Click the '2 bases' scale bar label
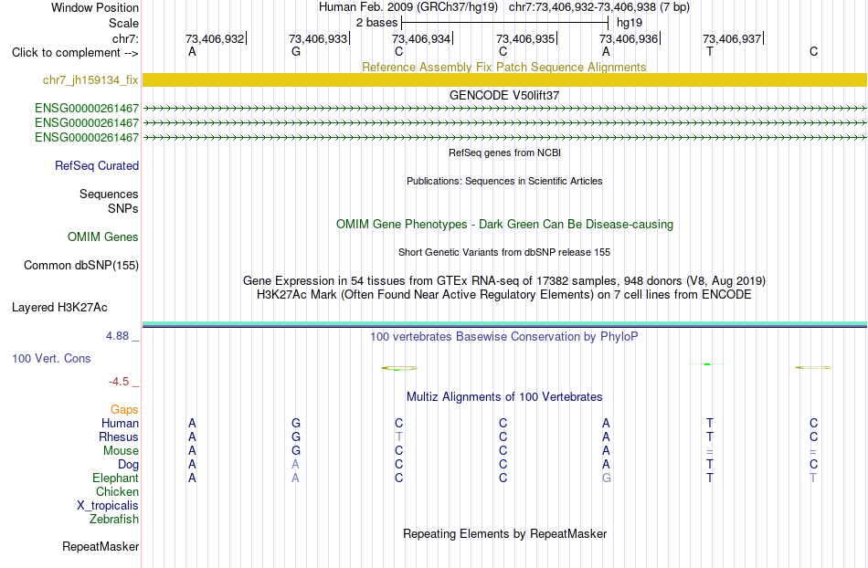The image size is (868, 568). (376, 23)
